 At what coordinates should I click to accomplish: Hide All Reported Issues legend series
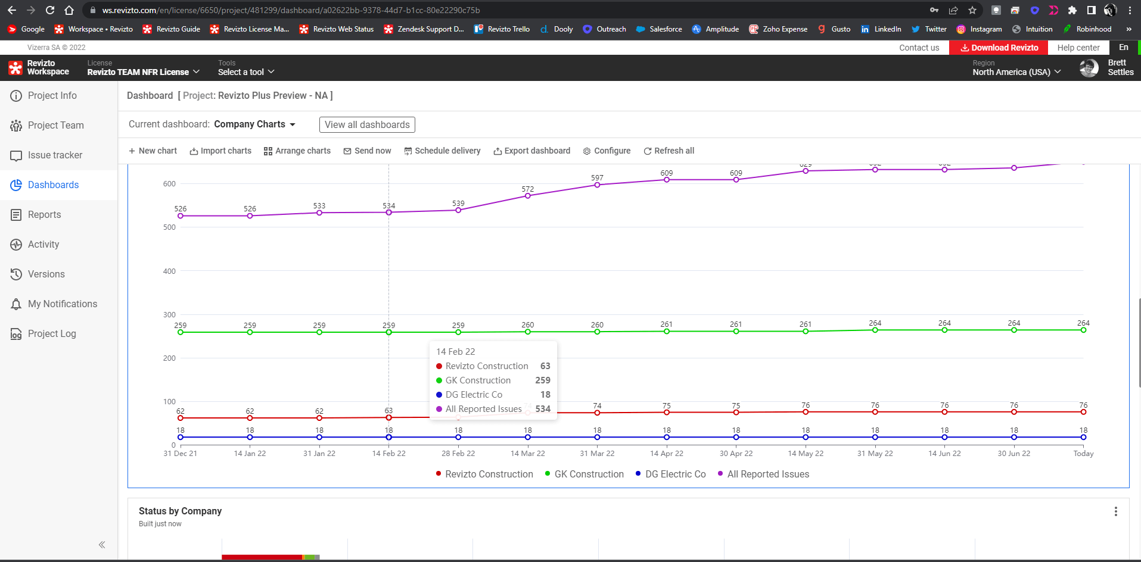coord(763,474)
